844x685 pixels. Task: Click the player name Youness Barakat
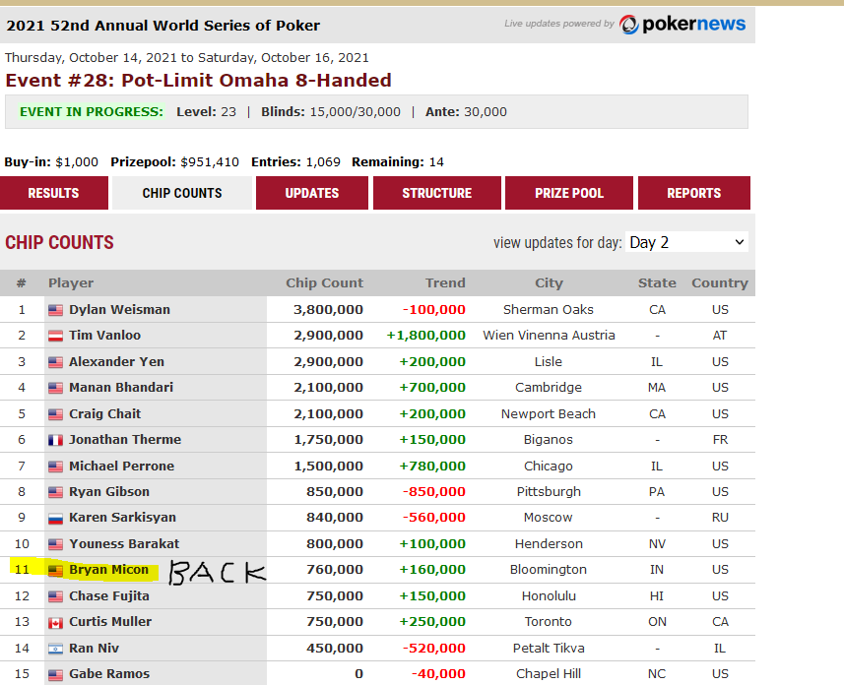[124, 544]
